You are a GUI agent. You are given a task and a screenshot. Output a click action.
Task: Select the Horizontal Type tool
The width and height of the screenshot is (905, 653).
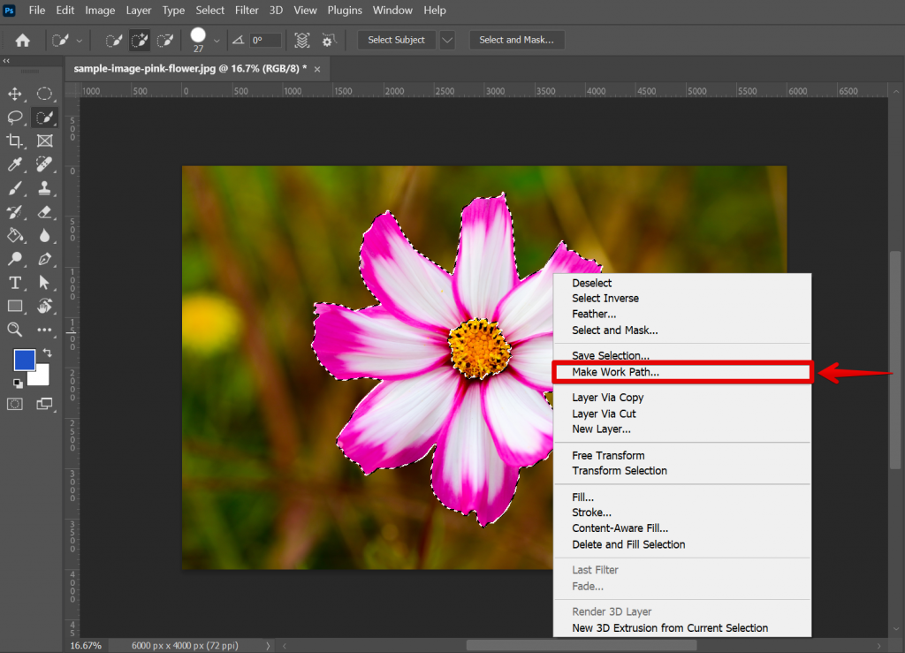point(13,283)
